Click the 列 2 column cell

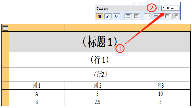click(98, 85)
